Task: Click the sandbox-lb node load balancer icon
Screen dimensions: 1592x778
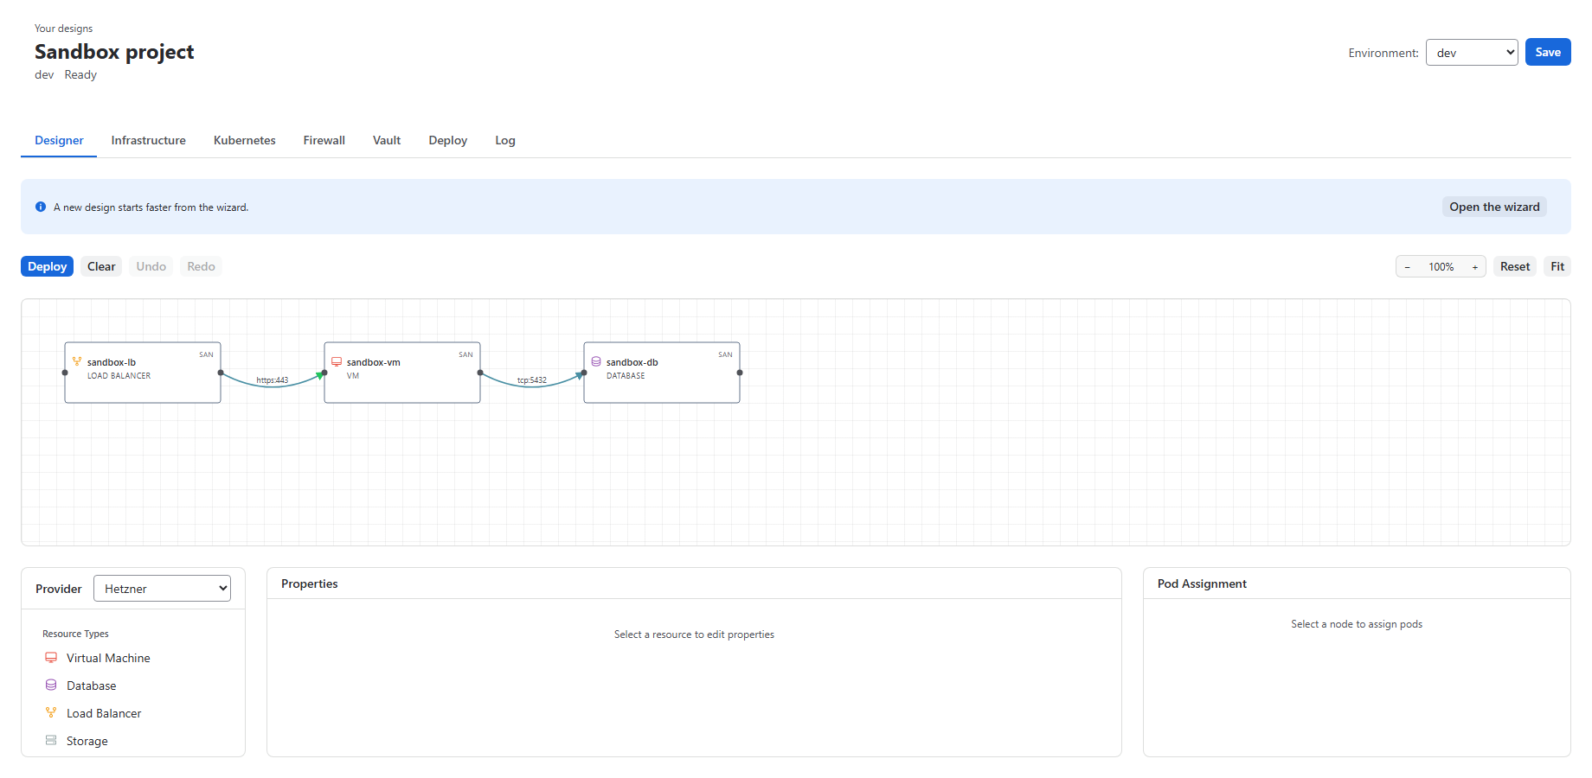Action: (x=77, y=361)
